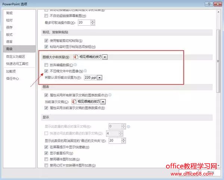This screenshot has height=180, width=224.
Task: Click the scrollbar down arrow
Action: (218, 165)
